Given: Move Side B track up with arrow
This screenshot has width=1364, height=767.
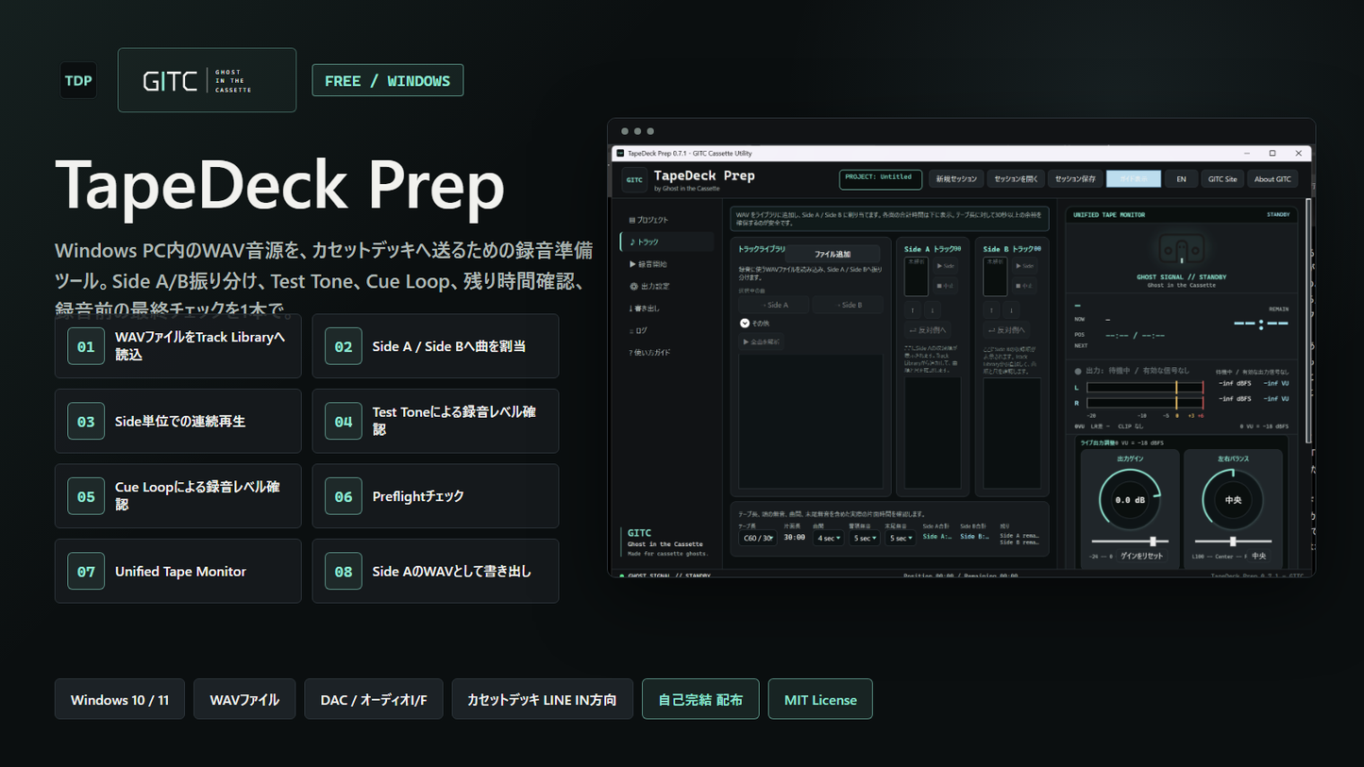Looking at the screenshot, I should [991, 309].
